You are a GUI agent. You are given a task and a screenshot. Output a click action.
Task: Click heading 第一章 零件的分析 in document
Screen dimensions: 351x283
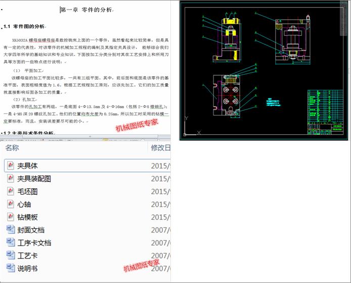click(86, 10)
